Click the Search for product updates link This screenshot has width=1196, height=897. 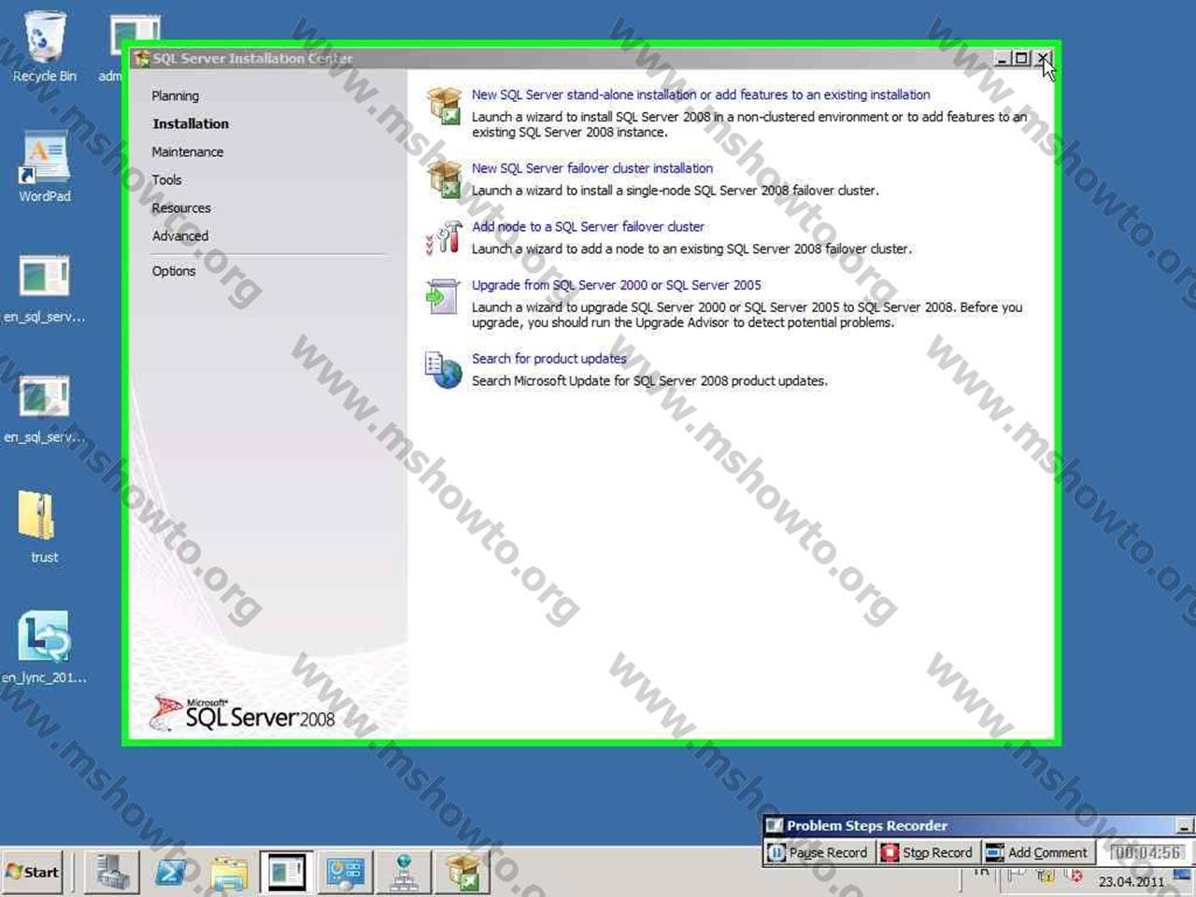[x=548, y=359]
